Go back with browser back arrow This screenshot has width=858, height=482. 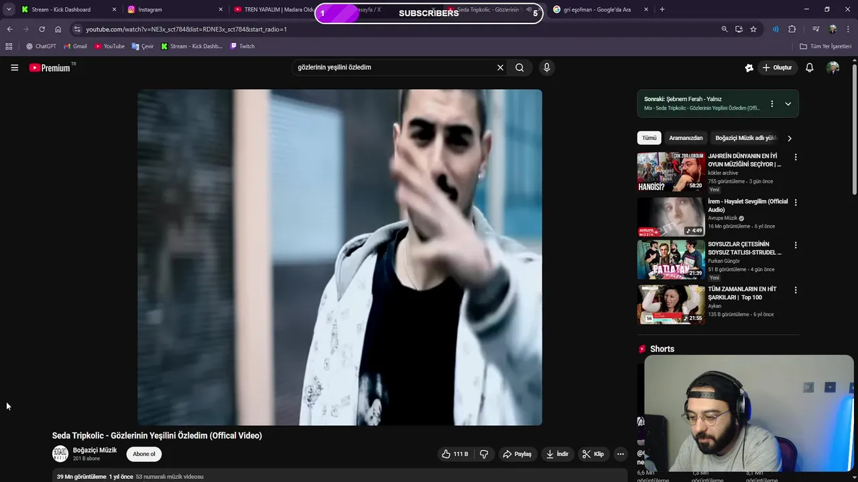pyautogui.click(x=9, y=29)
